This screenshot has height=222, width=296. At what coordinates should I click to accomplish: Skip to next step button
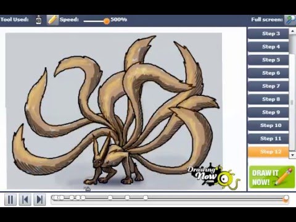click(x=39, y=199)
